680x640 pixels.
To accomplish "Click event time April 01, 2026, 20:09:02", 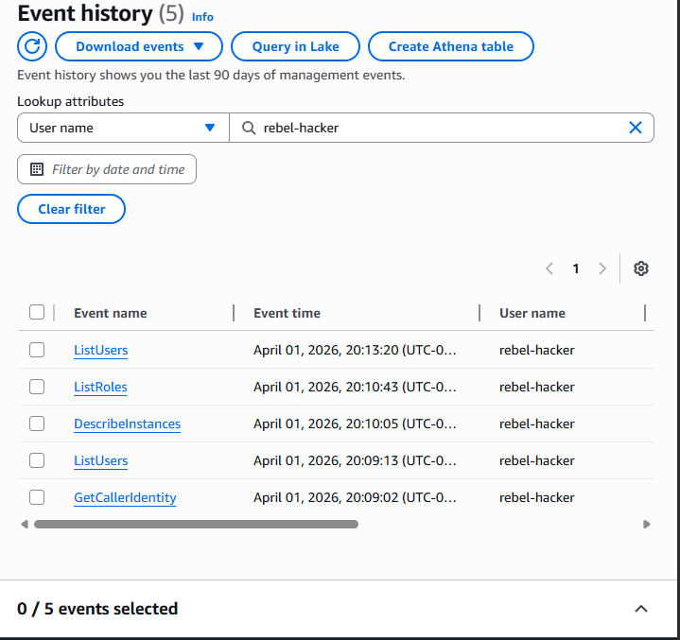I will point(355,497).
